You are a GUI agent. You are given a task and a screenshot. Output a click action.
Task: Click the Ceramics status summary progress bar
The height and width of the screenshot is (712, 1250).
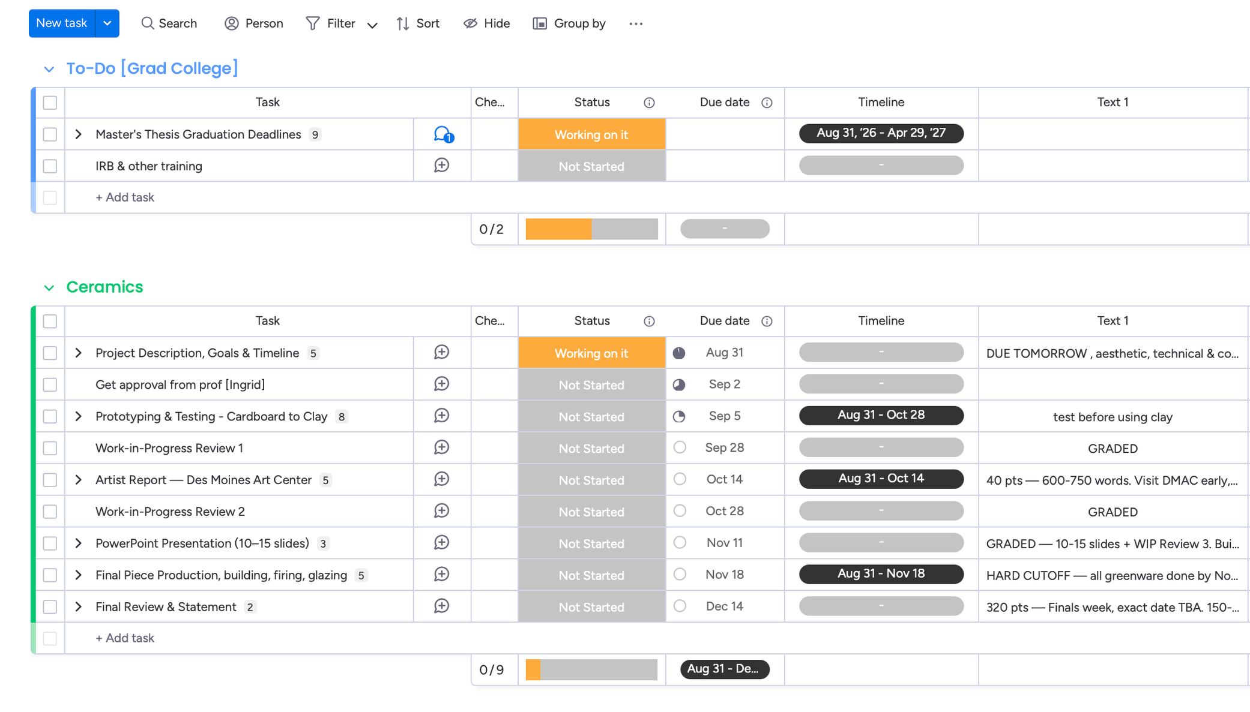[591, 669]
